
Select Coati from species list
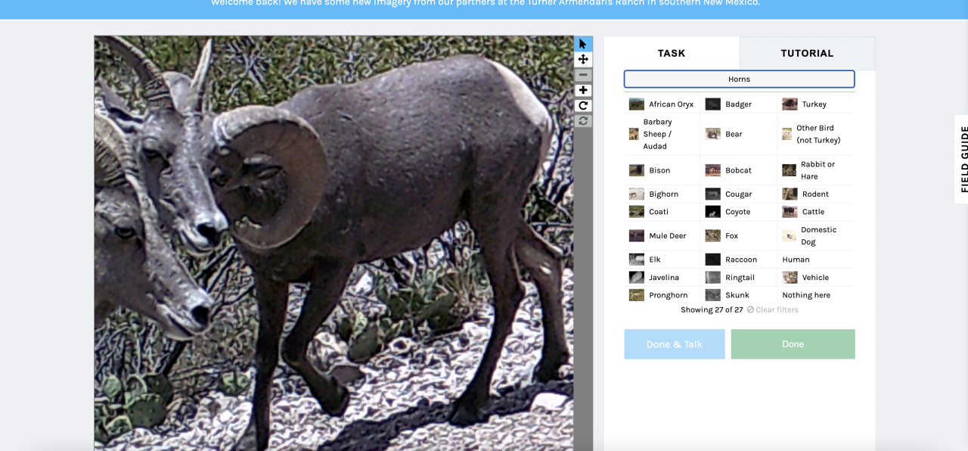662,212
